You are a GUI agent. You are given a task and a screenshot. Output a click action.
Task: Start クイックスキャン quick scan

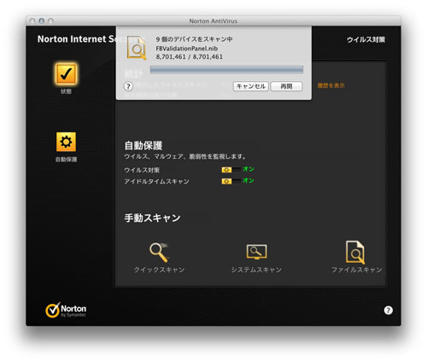click(159, 258)
